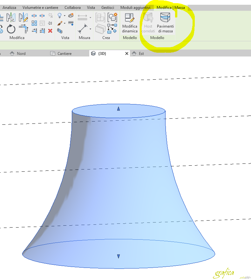This screenshot has width=251, height=279.
Task: Activate the Pin tool
Action: pyautogui.click(x=50, y=23)
